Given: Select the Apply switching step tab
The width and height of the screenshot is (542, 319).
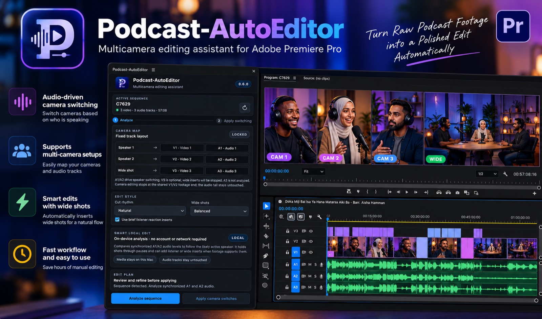Looking at the screenshot, I should pos(234,121).
